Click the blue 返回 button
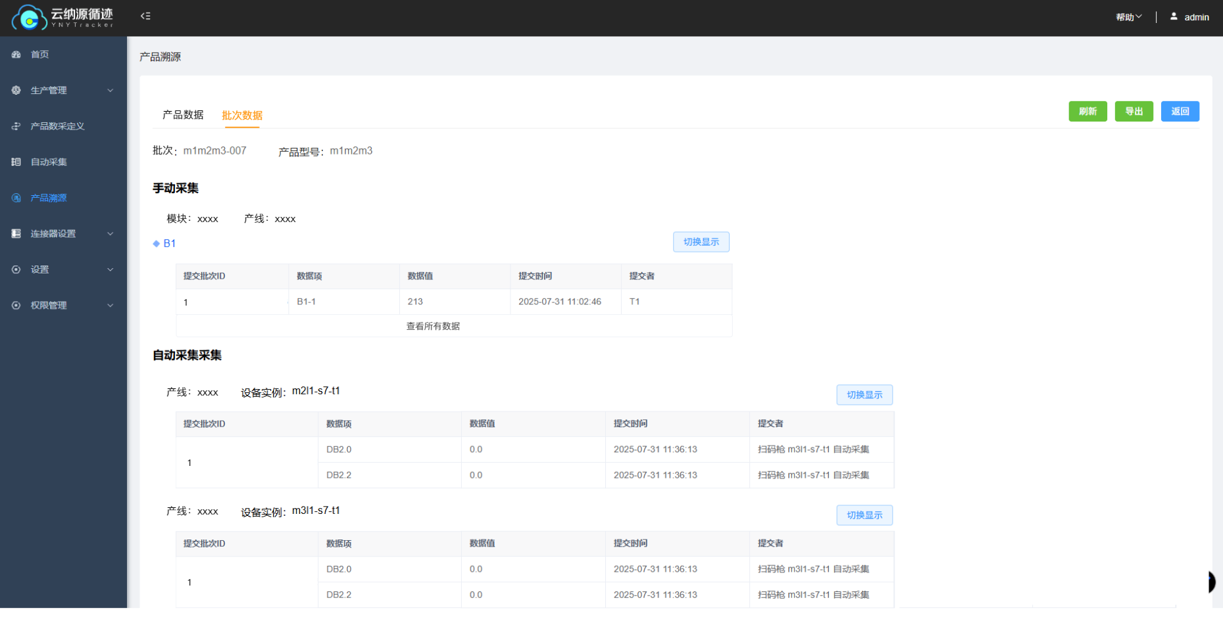This screenshot has height=623, width=1223. [1180, 111]
